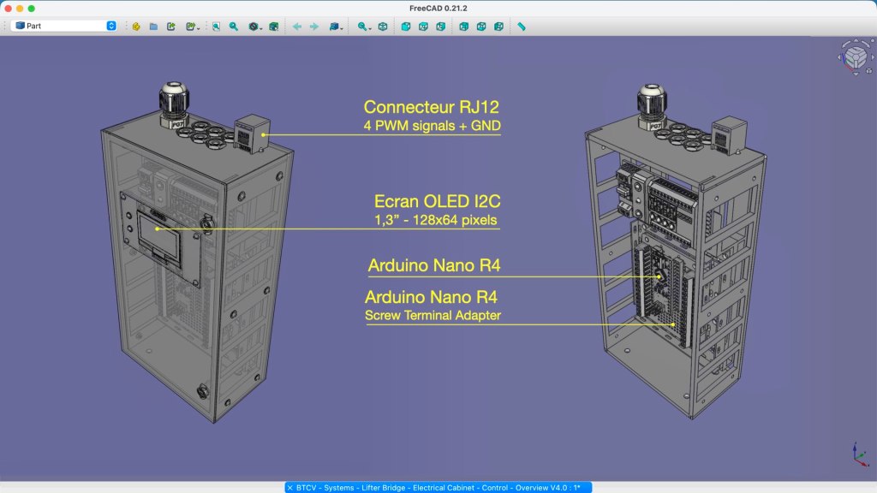Image resolution: width=877 pixels, height=493 pixels.
Task: Click the Fit Selection magnifier icon
Action: [x=234, y=27]
